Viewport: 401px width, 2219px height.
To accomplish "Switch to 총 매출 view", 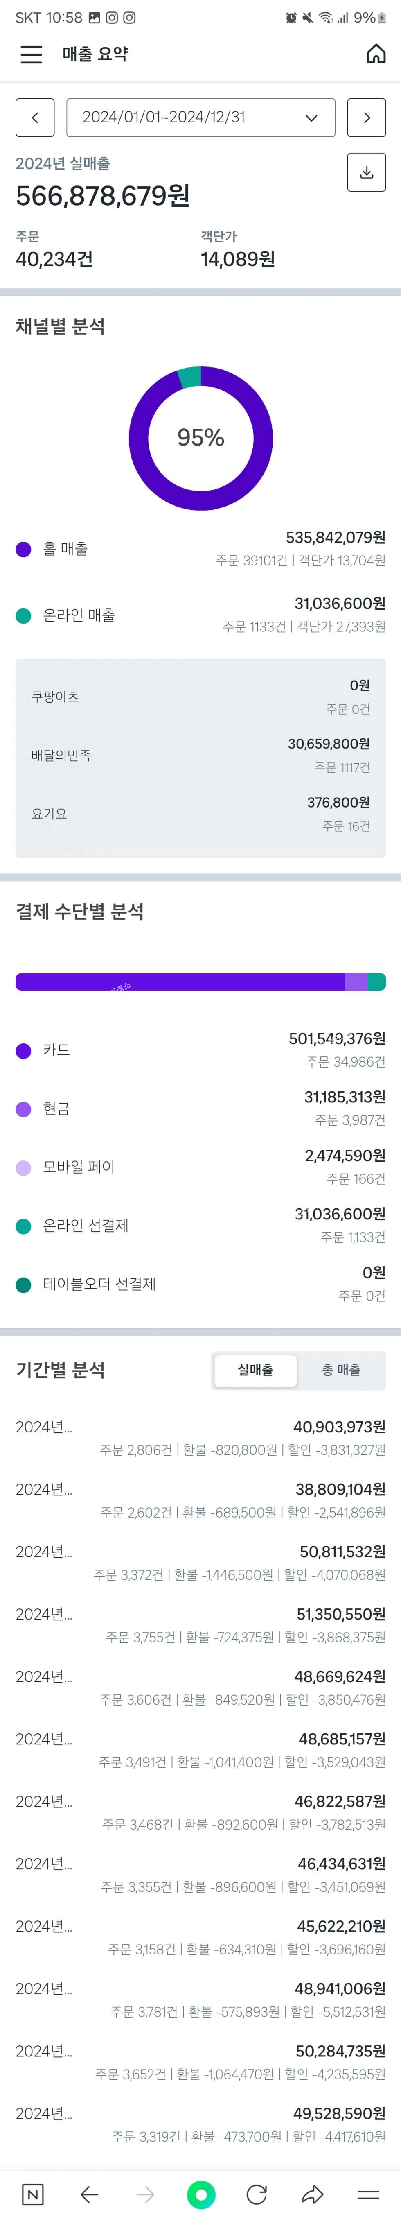I will point(341,1370).
